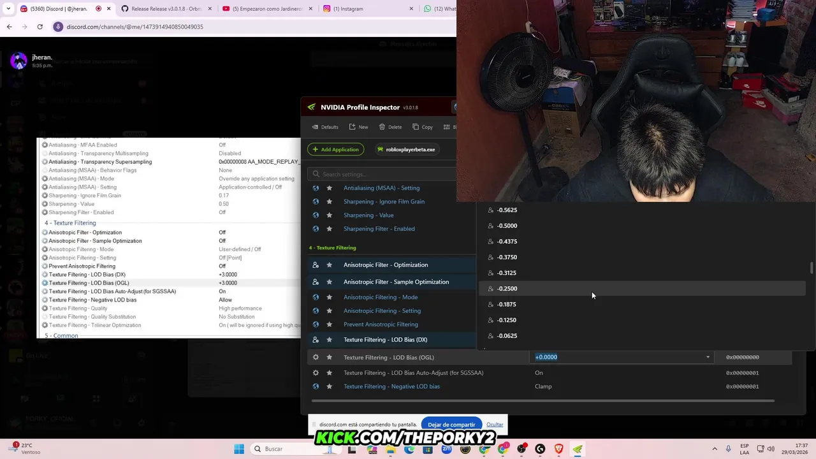The height and width of the screenshot is (459, 816).
Task: Click user icon beside Anisotropic Filter - Sample Optimization
Action: pyautogui.click(x=316, y=282)
